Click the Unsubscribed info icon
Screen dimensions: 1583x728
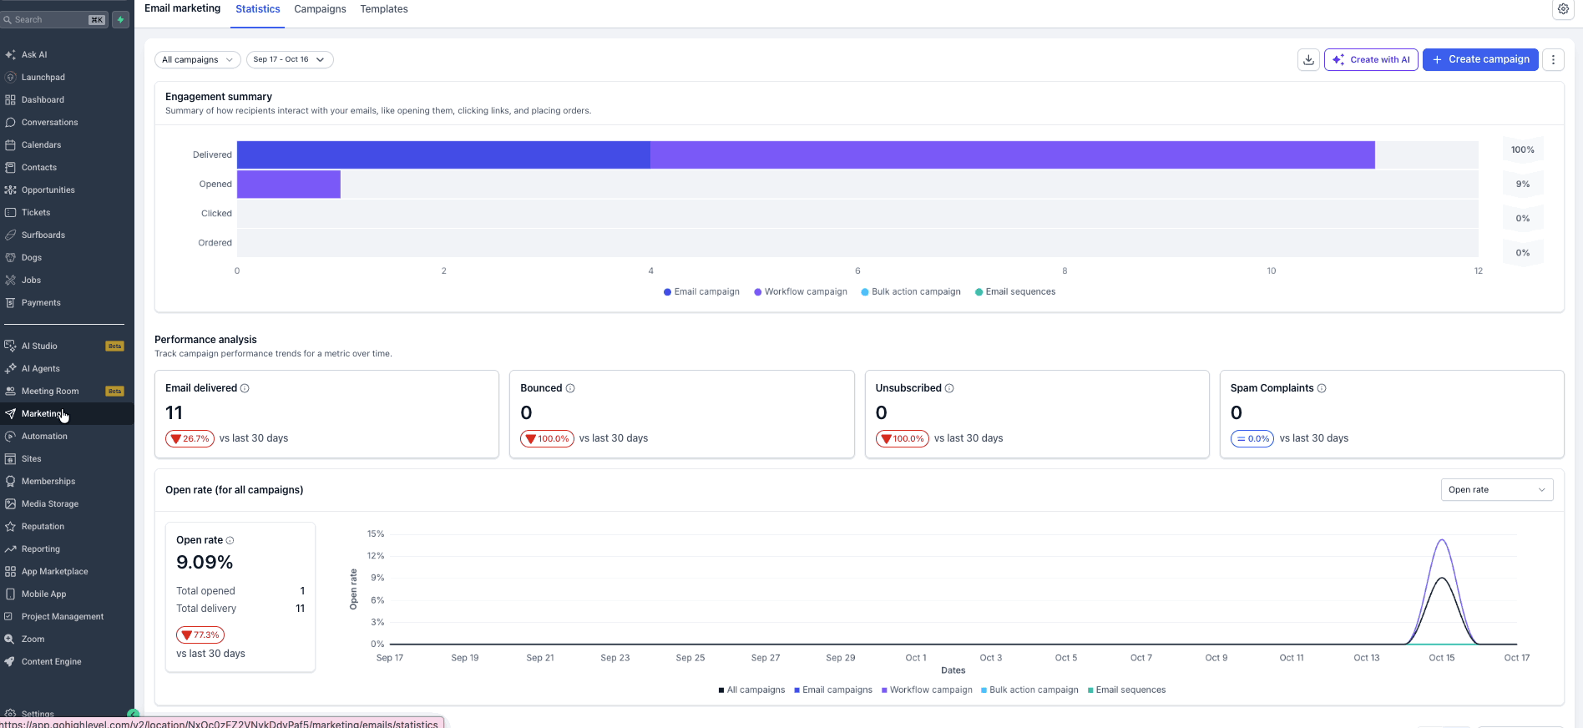[x=949, y=388]
